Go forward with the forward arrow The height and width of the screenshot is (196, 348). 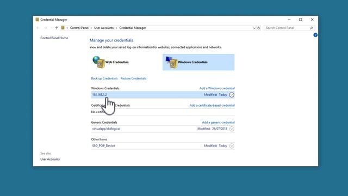coord(46,28)
